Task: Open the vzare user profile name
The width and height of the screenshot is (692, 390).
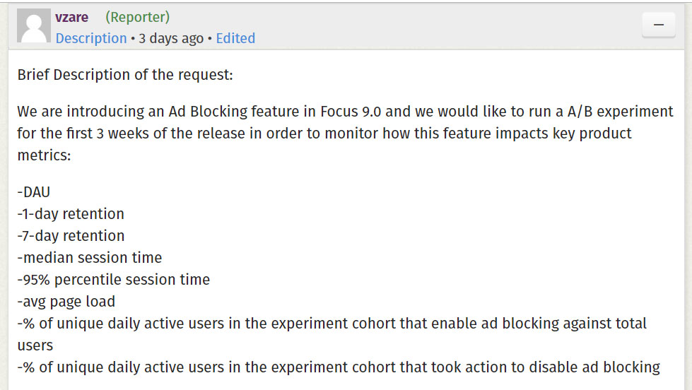Action: click(x=71, y=17)
